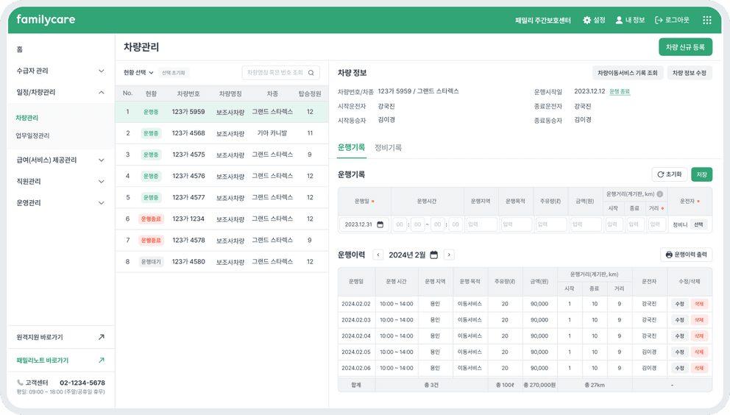Open the apps grid menu icon

click(x=706, y=20)
